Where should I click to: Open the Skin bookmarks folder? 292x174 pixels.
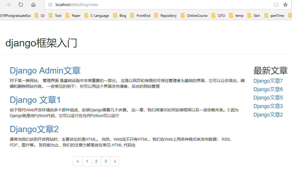coord(254,15)
